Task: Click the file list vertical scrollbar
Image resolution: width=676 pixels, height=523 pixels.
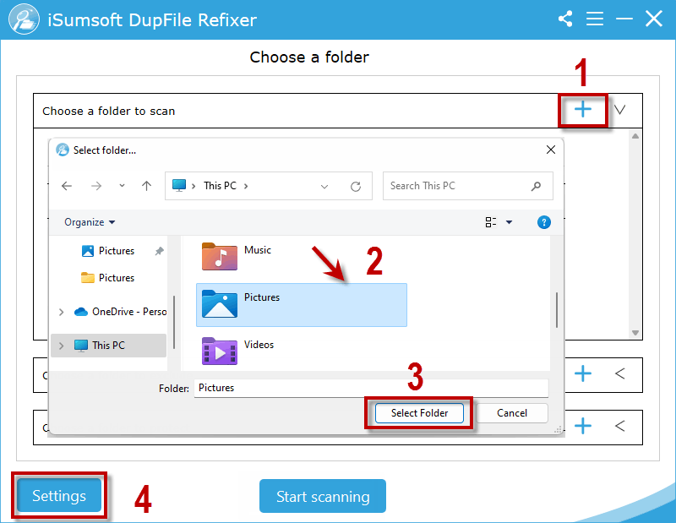Action: tap(557, 310)
